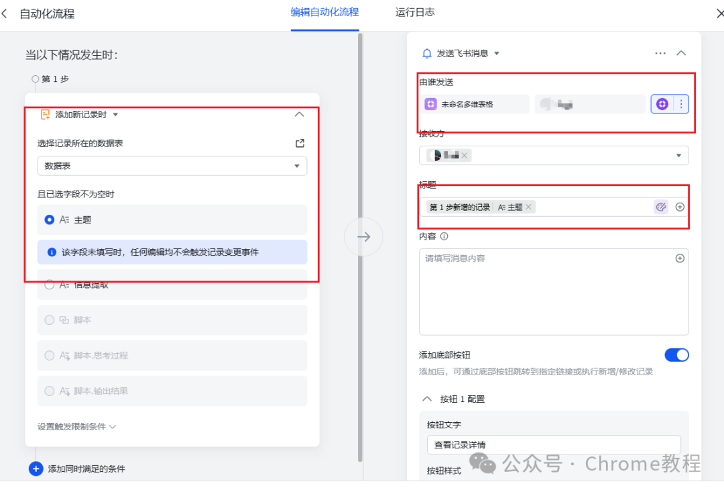This screenshot has width=724, height=492.
Task: Select the 信息提取 field radio button
Action: click(x=50, y=285)
